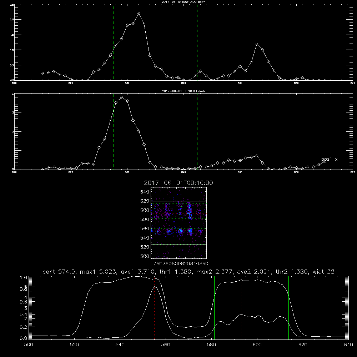This screenshot has height=357, width=357.
Task: Click the solid white horizontal line in bottom plot
Action: click(188, 308)
